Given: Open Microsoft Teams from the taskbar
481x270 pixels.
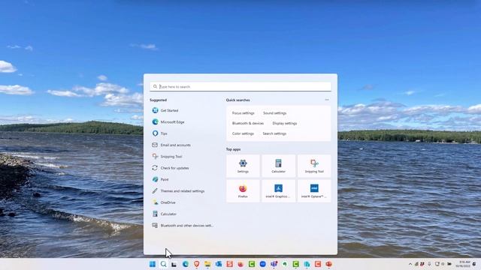Looking at the screenshot, I should click(274, 264).
